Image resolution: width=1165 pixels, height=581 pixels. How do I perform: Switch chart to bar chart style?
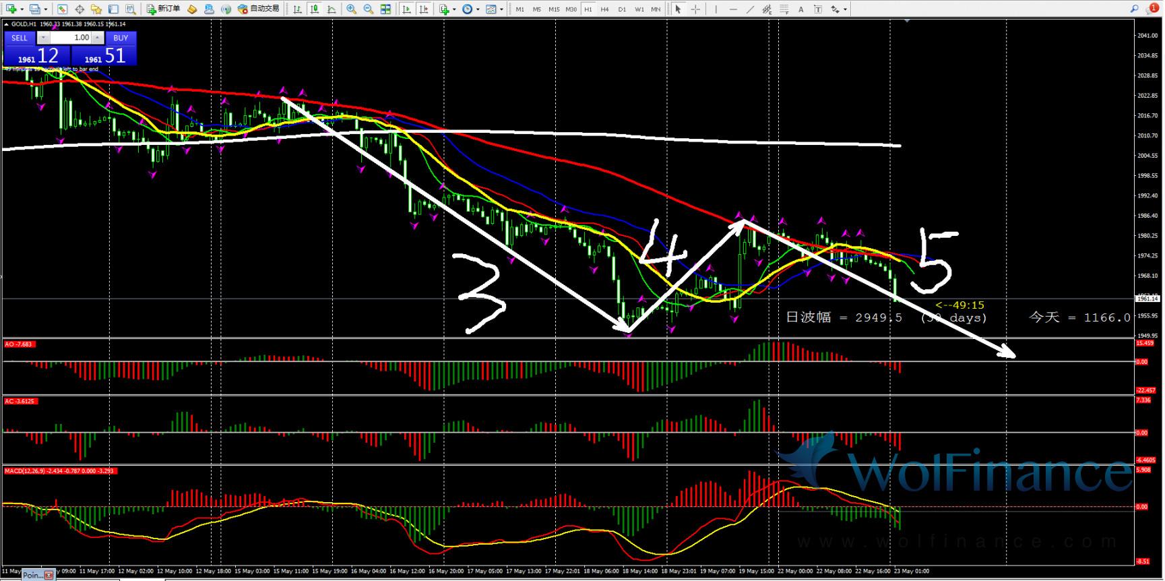click(x=297, y=9)
